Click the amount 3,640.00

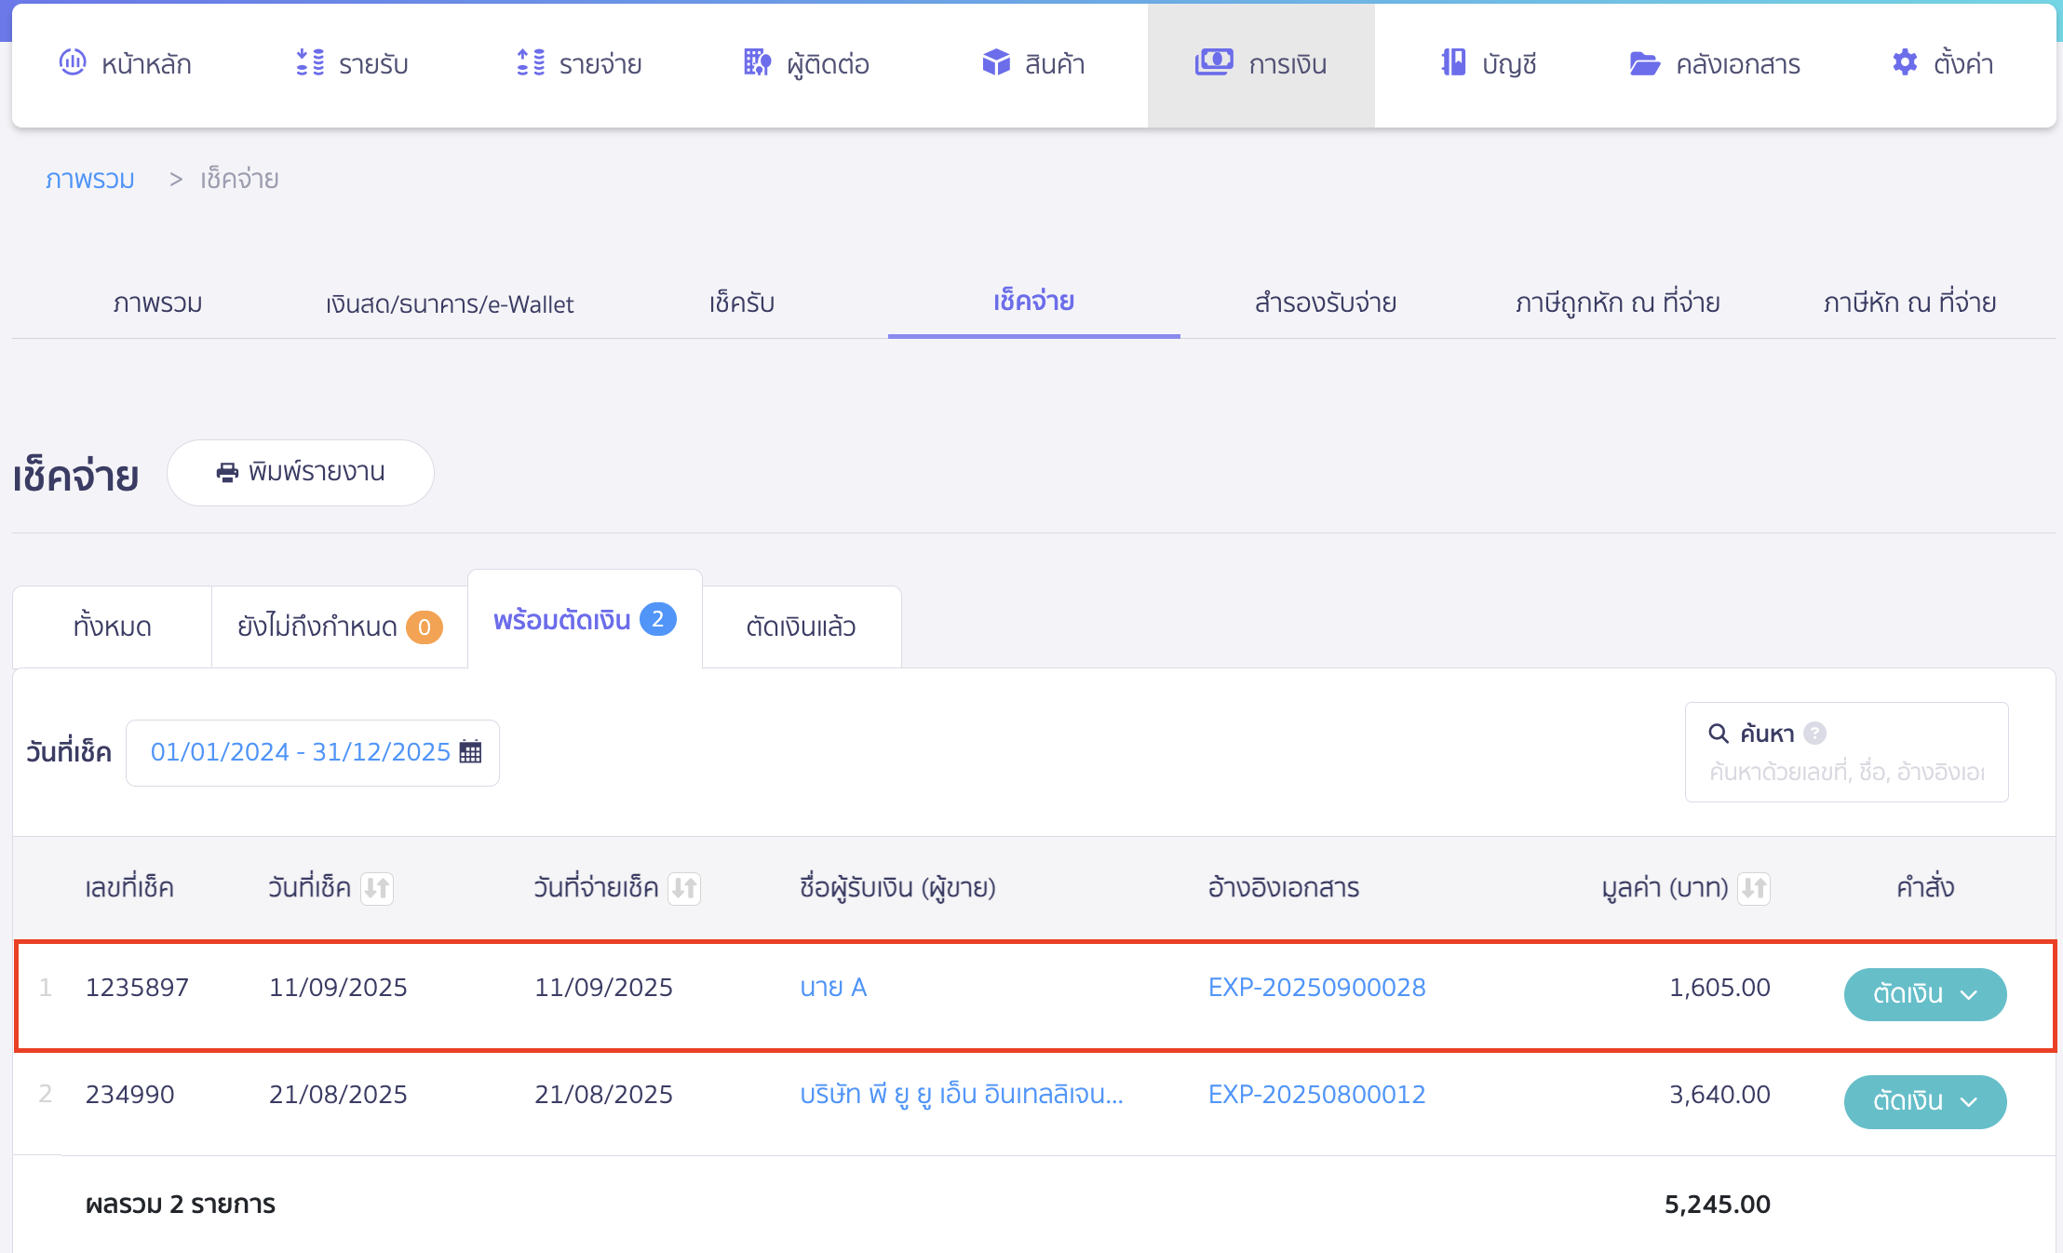(1719, 1095)
